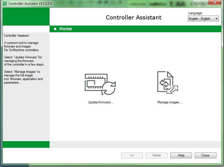The height and width of the screenshot is (167, 224).
Task: Click the 'Controller Assistant' sidebar heading
Action: [16, 36]
